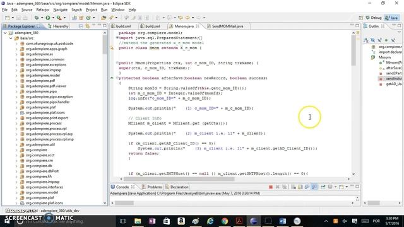Viewport: 404px width, 227px height.
Task: Click the Debug bug toolbar icon
Action: click(37, 18)
